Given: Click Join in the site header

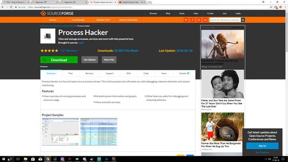Looking at the screenshot, I should point(225,13).
